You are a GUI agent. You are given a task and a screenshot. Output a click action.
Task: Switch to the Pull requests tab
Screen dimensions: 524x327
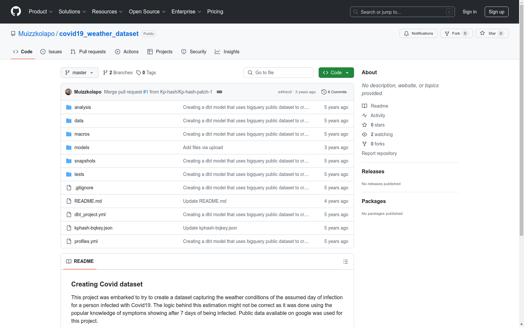point(88,52)
